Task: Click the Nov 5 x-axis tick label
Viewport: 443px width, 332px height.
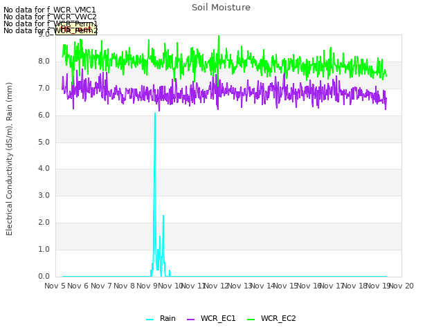Action: coord(55,286)
